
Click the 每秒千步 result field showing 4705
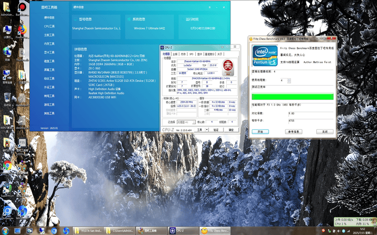[311, 121]
